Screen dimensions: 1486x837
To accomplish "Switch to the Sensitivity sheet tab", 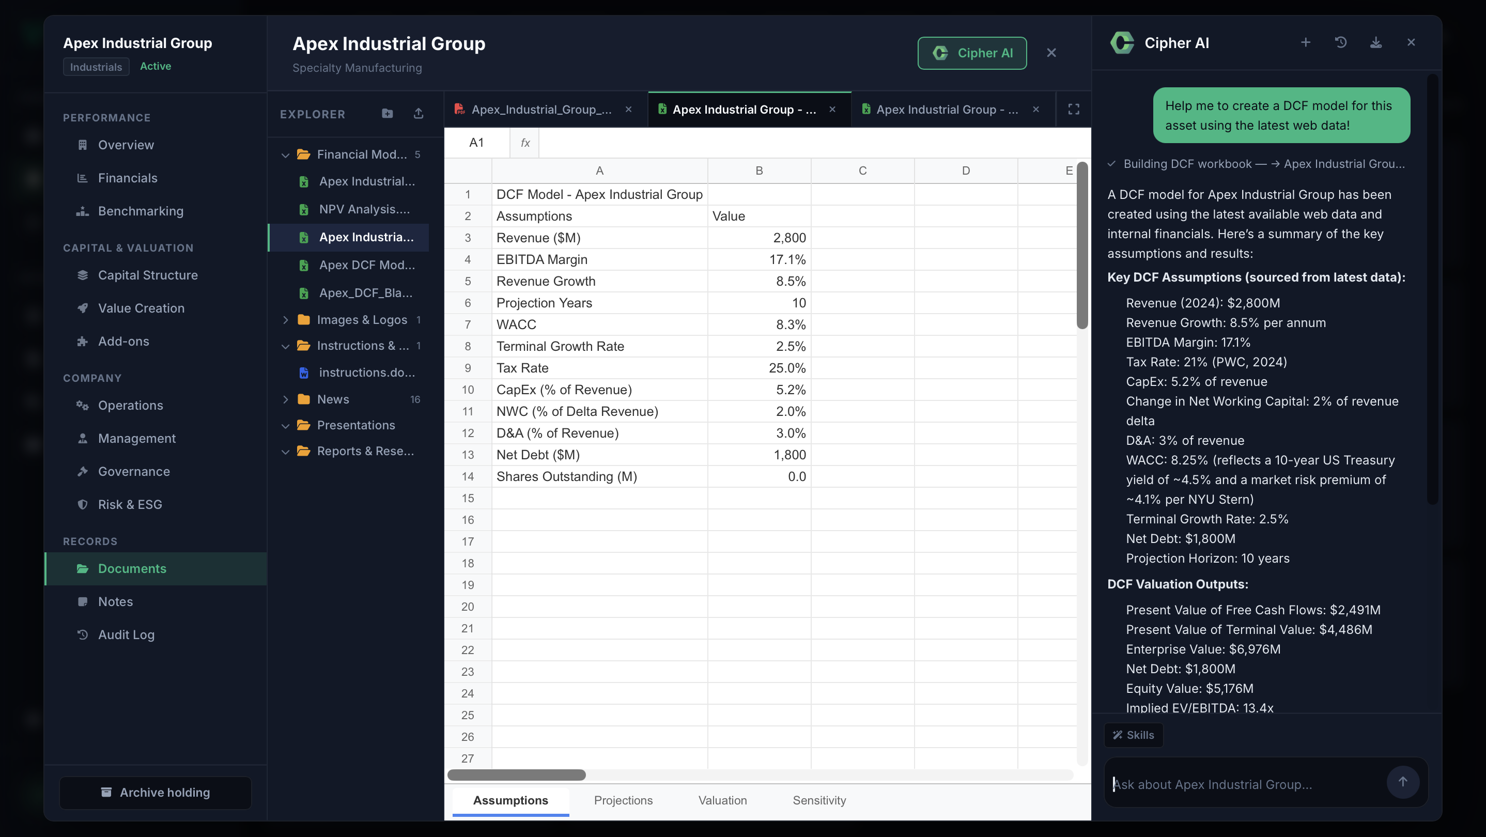I will click(819, 800).
